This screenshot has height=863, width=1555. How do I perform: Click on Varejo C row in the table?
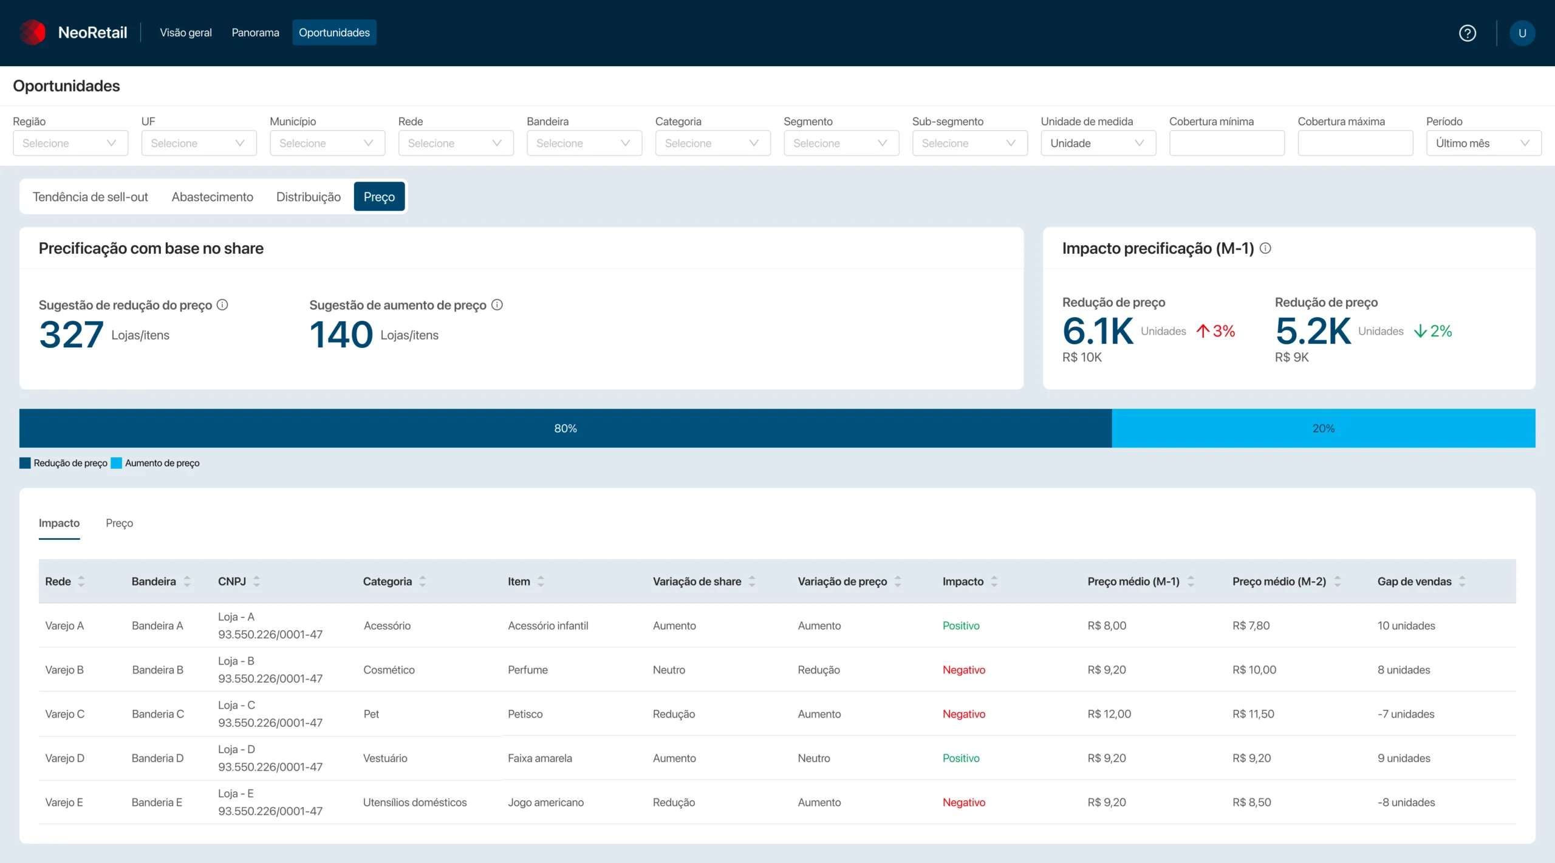(777, 713)
